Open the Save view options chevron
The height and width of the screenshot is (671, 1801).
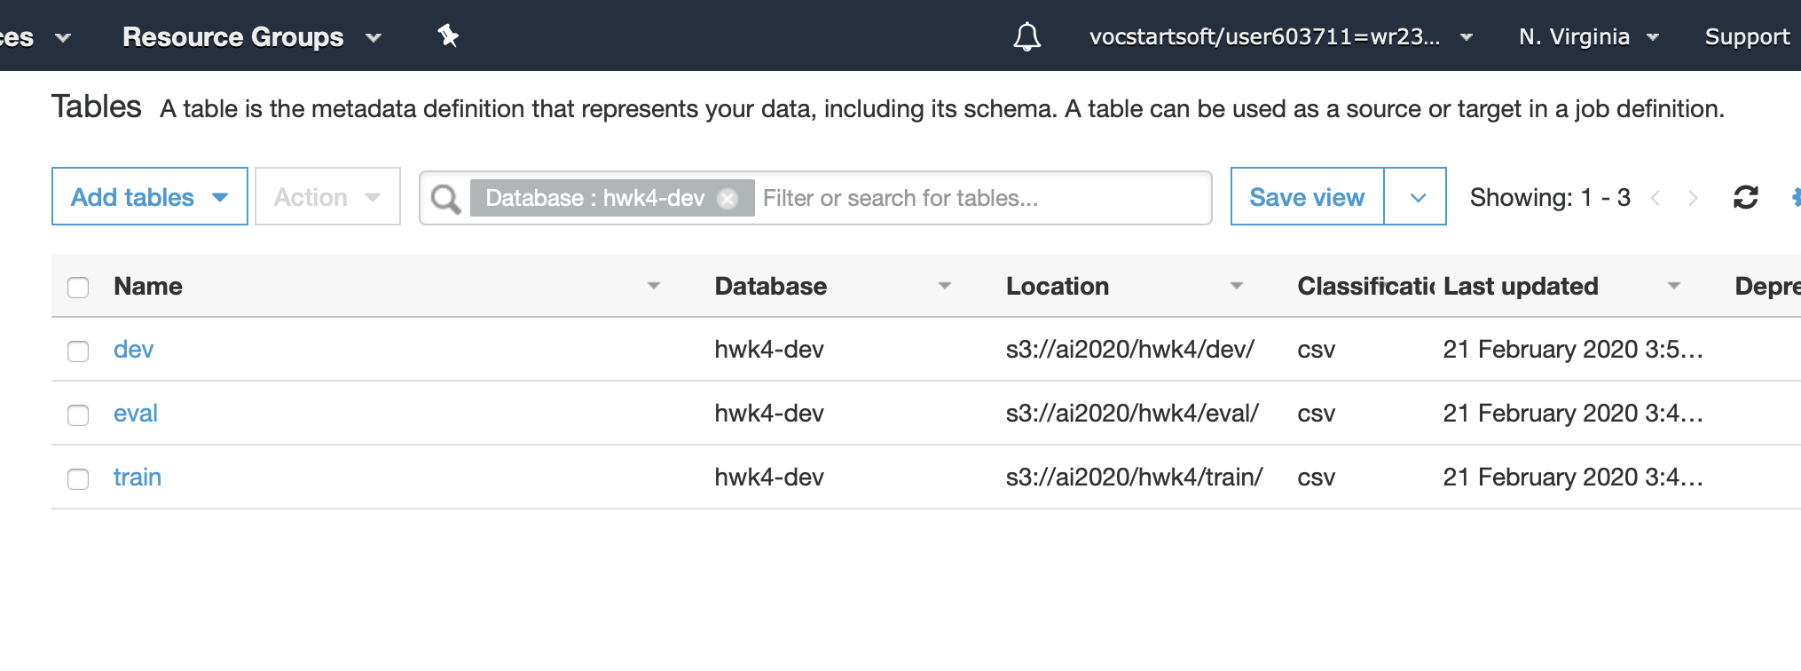coord(1417,197)
